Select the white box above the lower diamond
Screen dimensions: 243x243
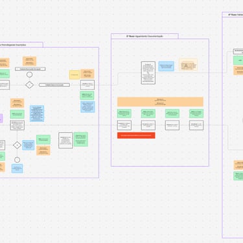(17, 125)
